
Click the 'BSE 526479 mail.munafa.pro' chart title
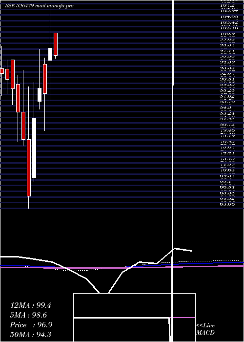coord(40,6)
